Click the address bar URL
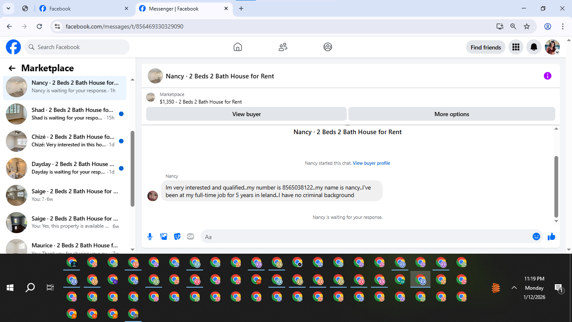 (124, 26)
